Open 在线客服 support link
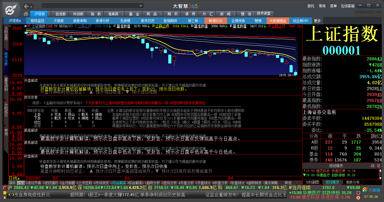The height and width of the screenshot is (202, 384). (348, 6)
